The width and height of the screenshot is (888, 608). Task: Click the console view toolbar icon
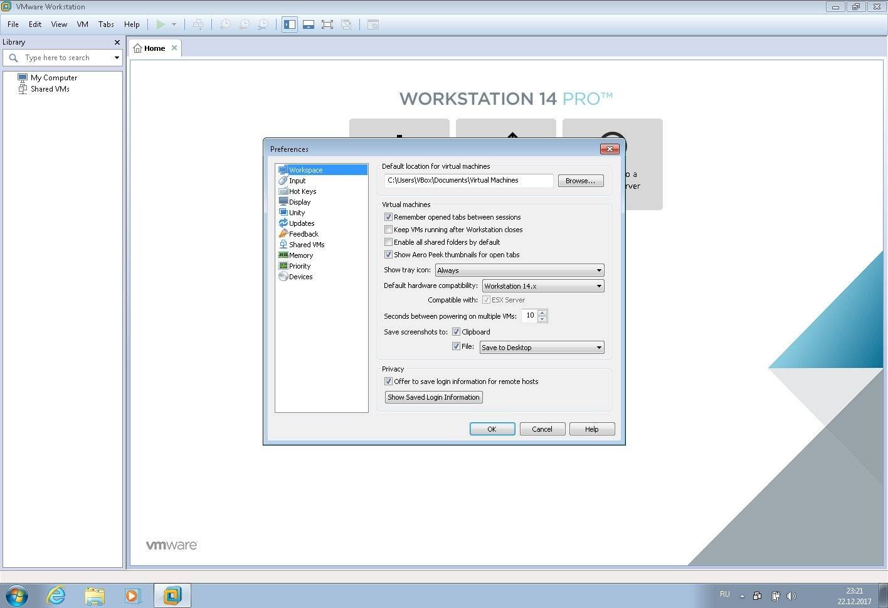click(x=373, y=24)
